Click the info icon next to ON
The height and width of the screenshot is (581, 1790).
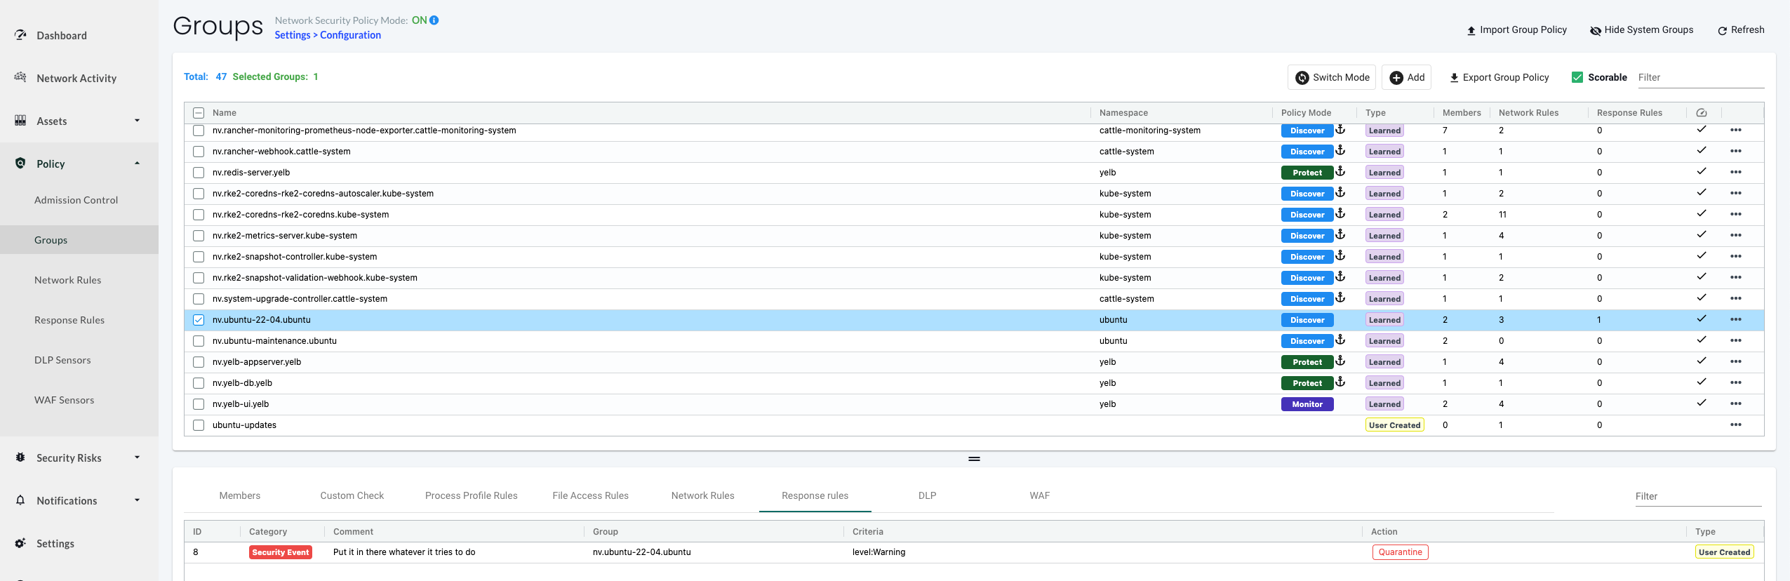[434, 20]
